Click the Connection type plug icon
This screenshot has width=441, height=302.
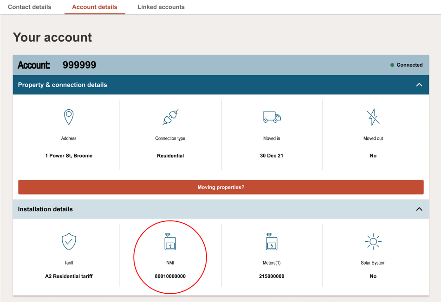[x=170, y=117]
